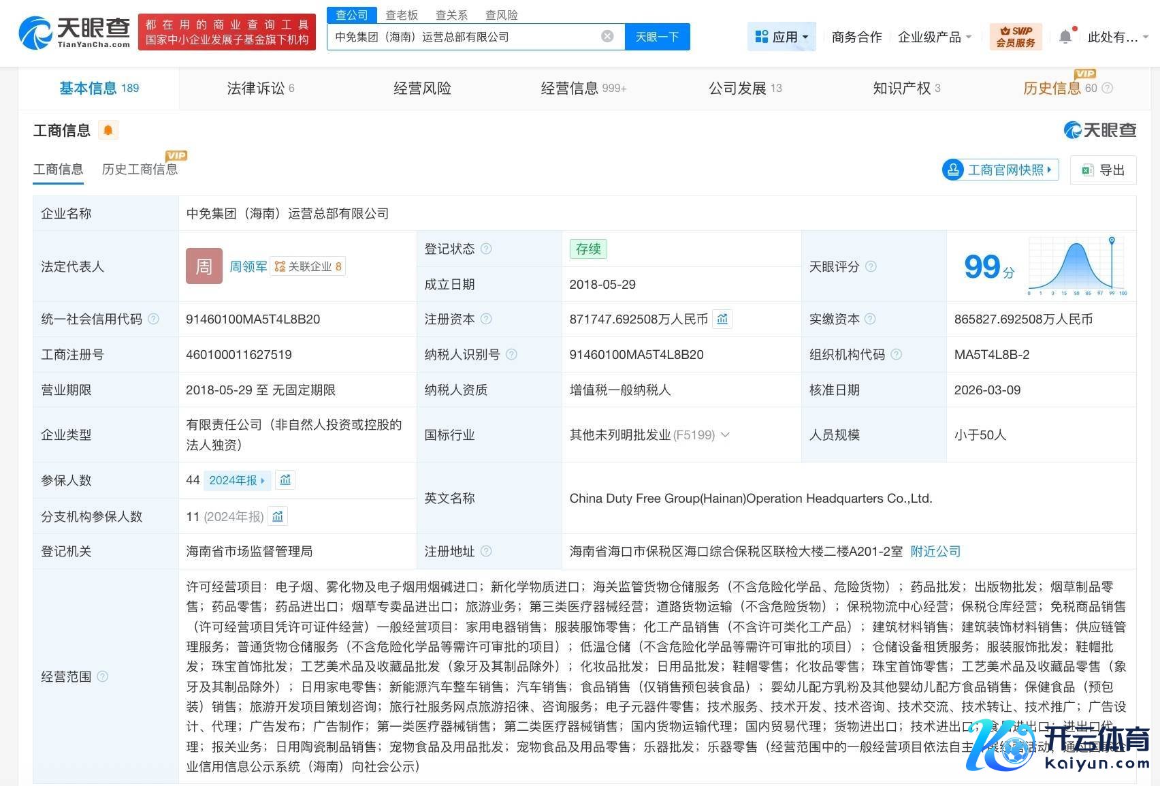Open the registered capital chart icon

click(x=722, y=319)
